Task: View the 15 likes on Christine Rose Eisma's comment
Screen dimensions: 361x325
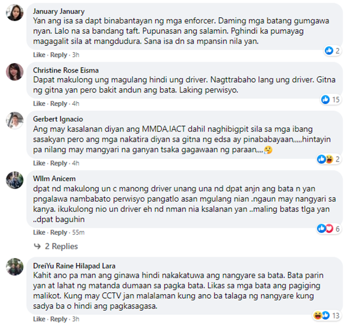Action: click(x=330, y=100)
